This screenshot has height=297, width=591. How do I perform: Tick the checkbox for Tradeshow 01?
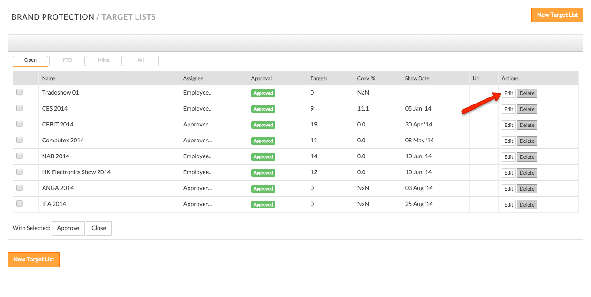pyautogui.click(x=20, y=92)
